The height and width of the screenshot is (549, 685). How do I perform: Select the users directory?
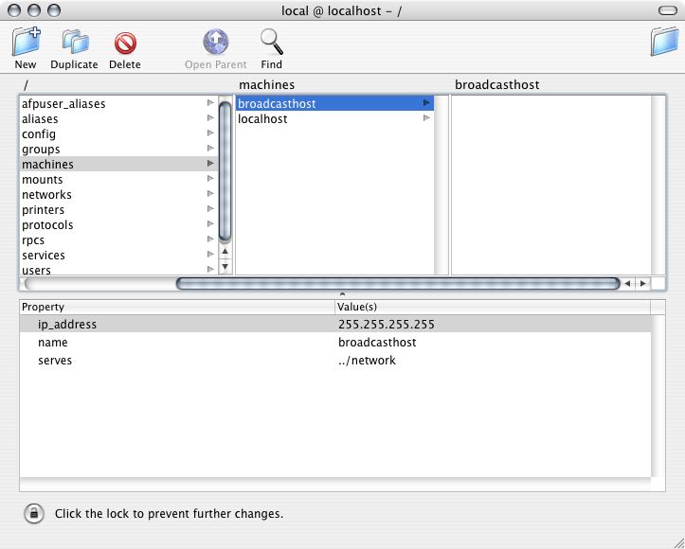click(x=37, y=270)
